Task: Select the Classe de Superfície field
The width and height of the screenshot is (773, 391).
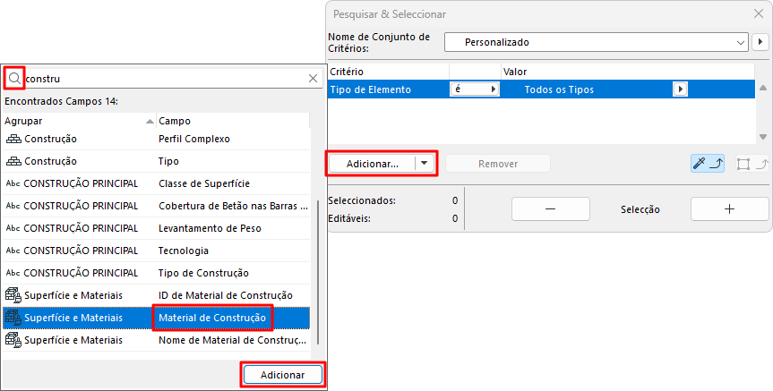Action: pyautogui.click(x=204, y=183)
